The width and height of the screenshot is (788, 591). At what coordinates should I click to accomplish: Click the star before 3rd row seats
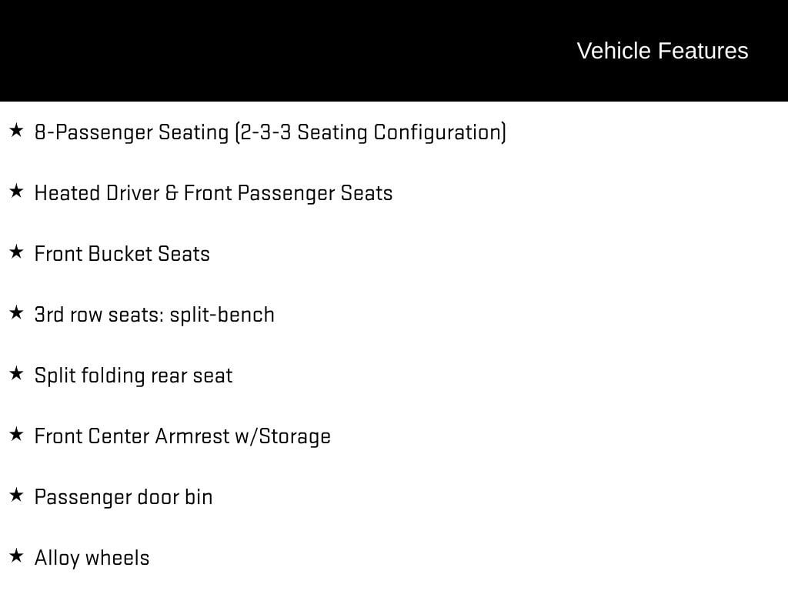pos(16,313)
